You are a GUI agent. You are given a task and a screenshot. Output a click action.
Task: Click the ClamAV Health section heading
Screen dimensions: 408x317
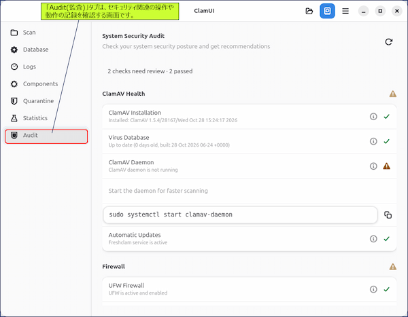coord(124,94)
